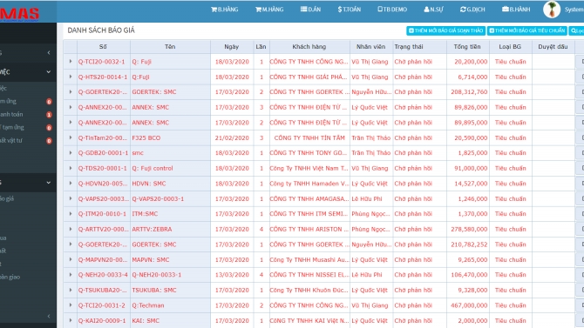Click the name Q: Fuji control
The image size is (584, 328).
coord(153,168)
